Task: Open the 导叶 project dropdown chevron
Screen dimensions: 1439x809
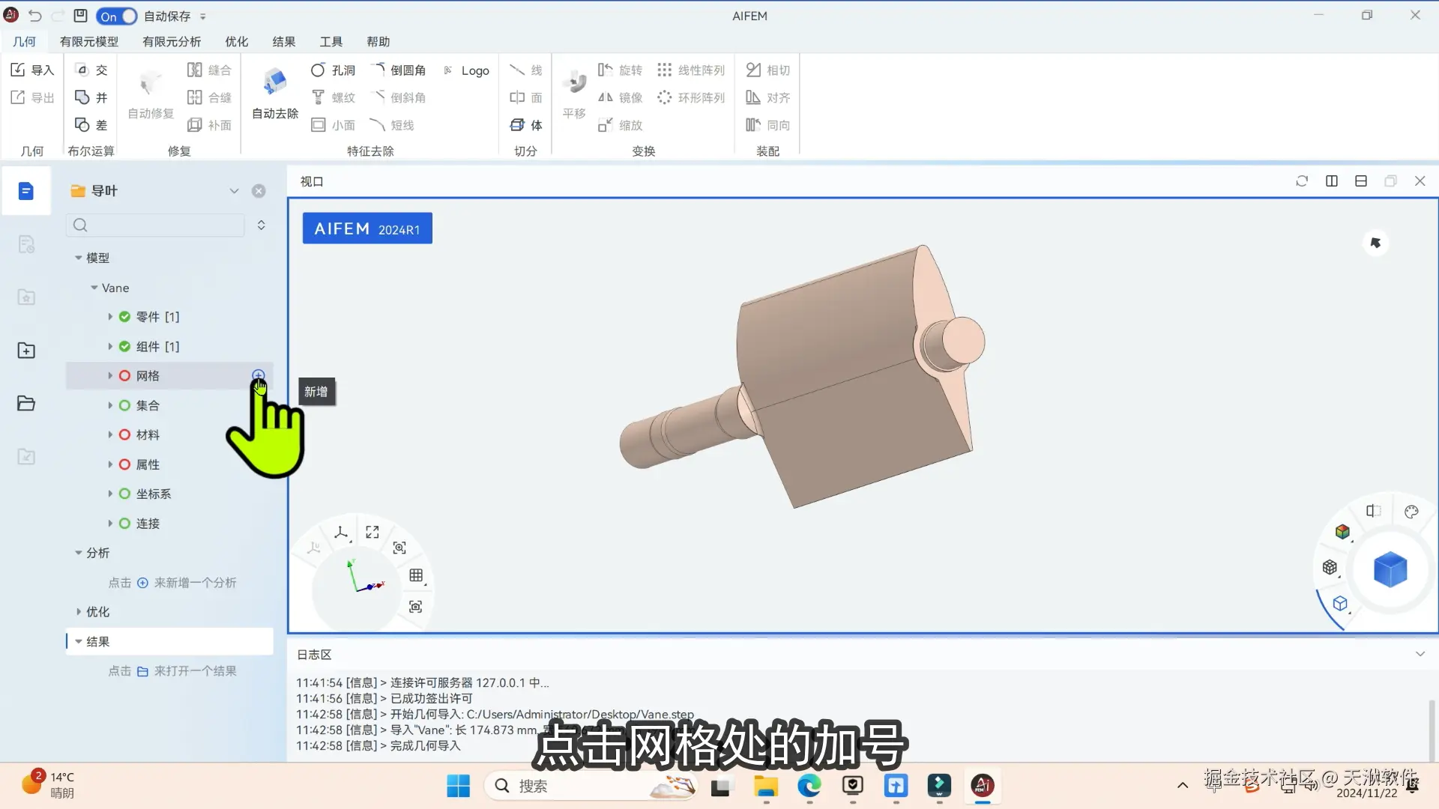Action: tap(234, 191)
